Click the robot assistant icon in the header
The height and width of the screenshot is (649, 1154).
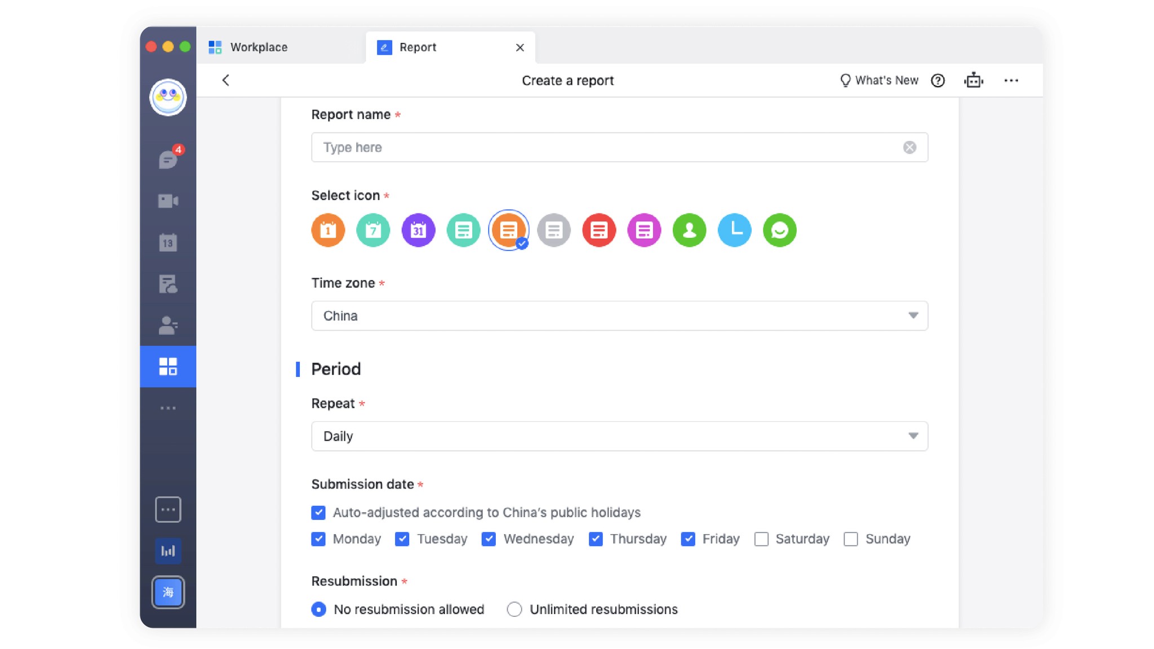tap(974, 81)
